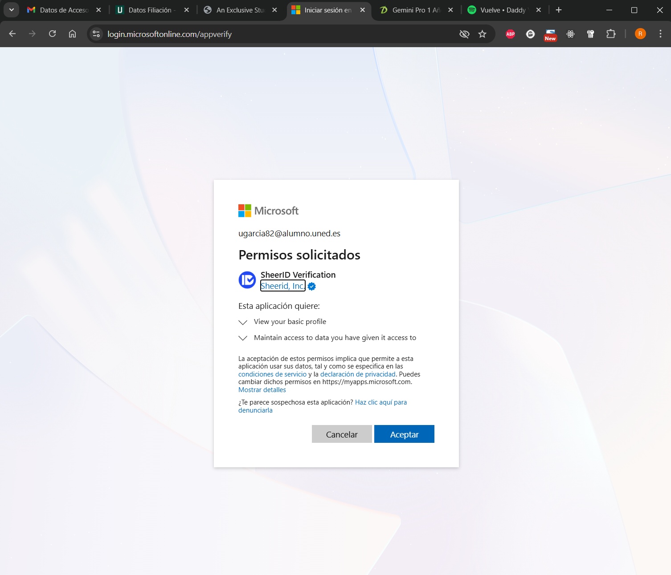Bookmark this page with the star icon
The image size is (671, 575).
482,34
